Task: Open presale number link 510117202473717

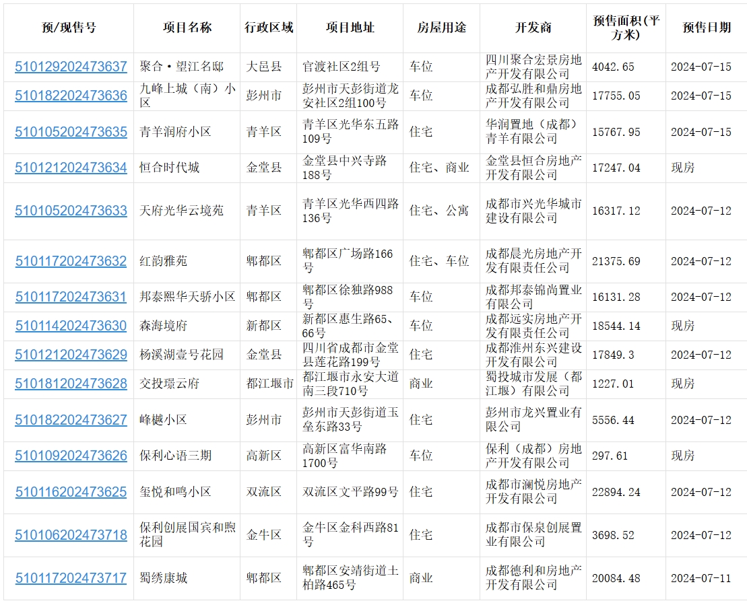Action: coord(71,578)
